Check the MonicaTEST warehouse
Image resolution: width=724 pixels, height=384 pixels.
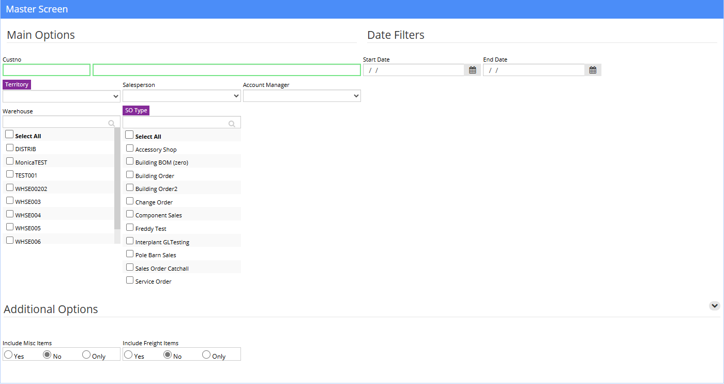coord(10,161)
